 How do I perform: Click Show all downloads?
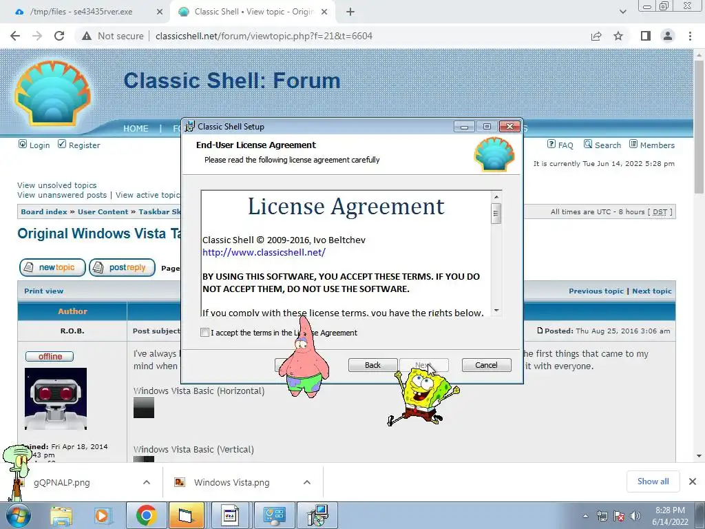click(x=653, y=481)
